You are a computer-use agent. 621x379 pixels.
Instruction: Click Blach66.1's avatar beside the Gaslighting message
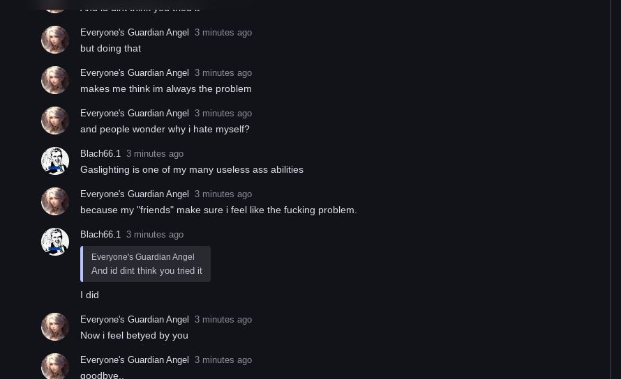55,162
